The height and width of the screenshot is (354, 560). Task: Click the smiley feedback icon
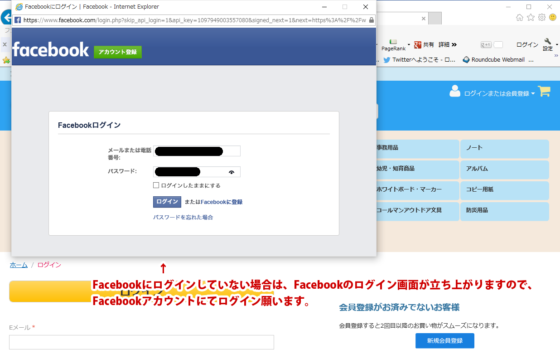tap(553, 17)
